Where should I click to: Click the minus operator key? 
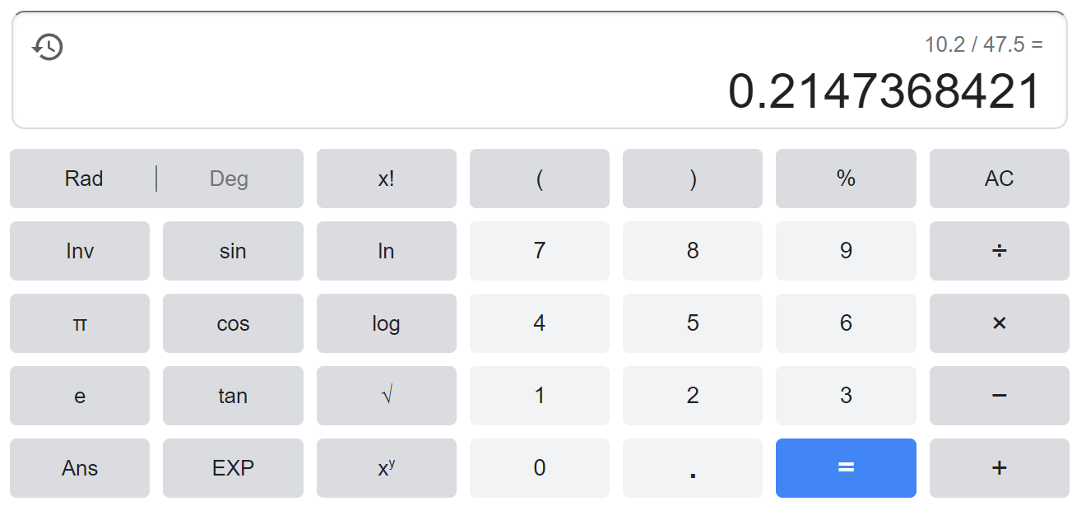[999, 396]
